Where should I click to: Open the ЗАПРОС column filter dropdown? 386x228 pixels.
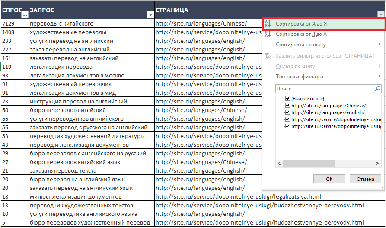[x=150, y=15]
